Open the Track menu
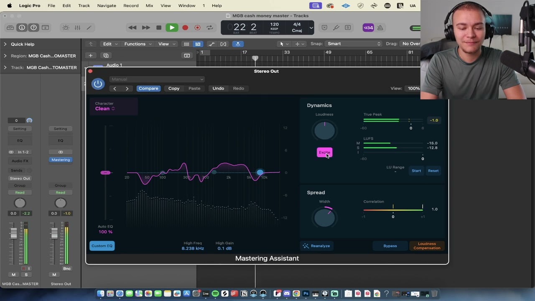This screenshot has width=535, height=301. pos(84,5)
